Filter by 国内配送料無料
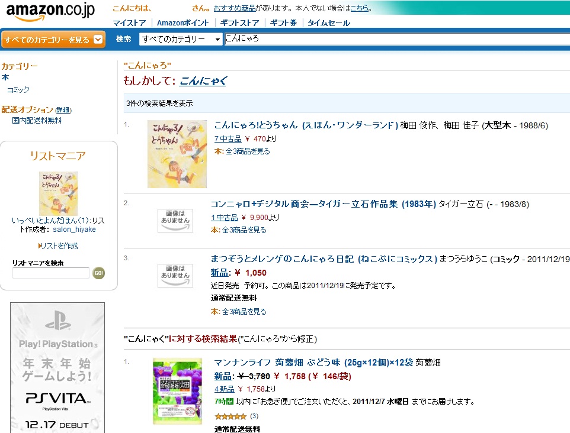 [x=37, y=121]
